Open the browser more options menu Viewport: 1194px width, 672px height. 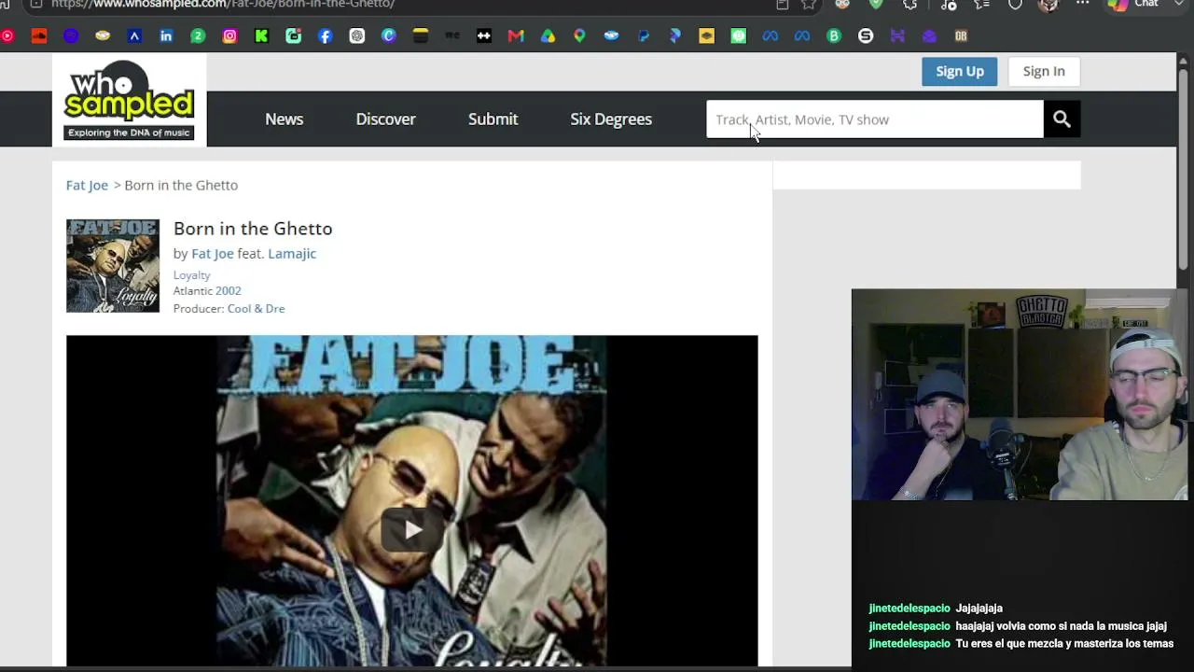(x=1082, y=4)
